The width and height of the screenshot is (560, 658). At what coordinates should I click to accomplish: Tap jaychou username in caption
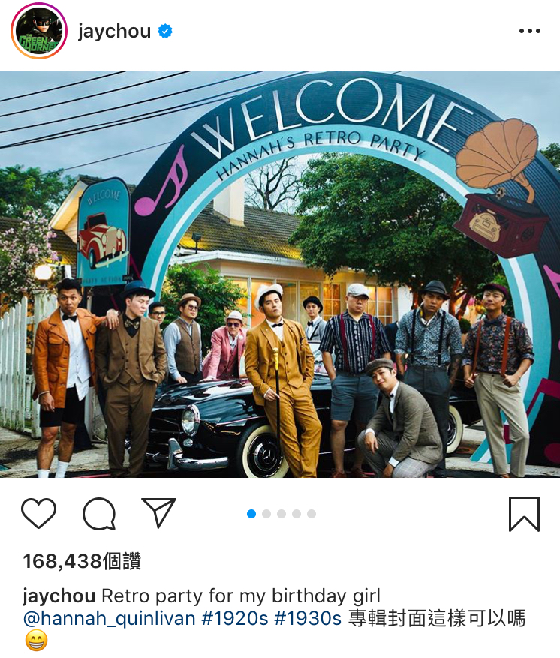59,596
